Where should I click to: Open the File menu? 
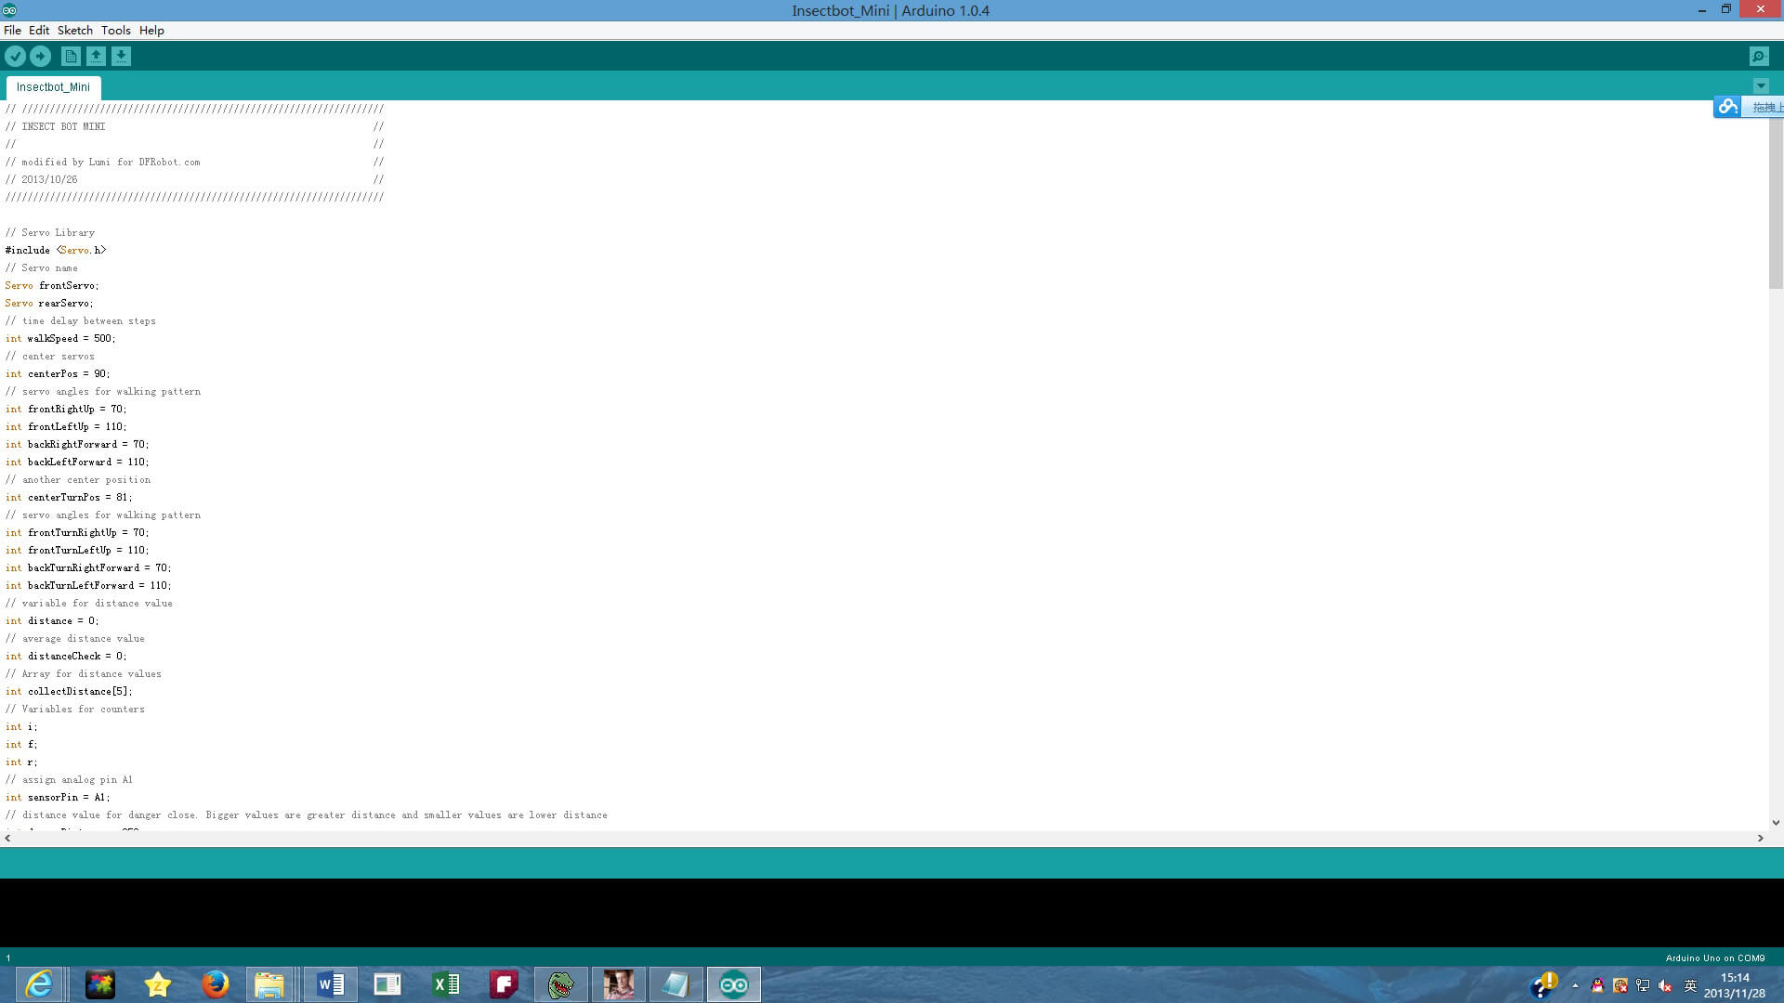[12, 31]
